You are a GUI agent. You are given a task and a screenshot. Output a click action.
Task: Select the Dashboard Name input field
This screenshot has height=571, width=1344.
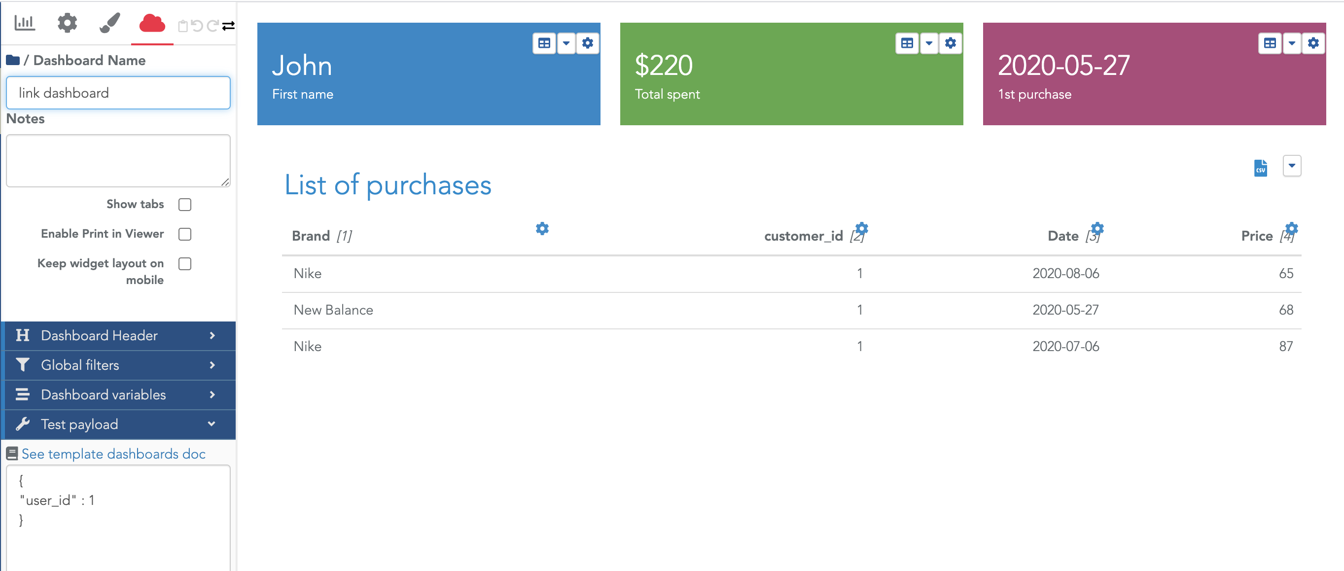119,93
